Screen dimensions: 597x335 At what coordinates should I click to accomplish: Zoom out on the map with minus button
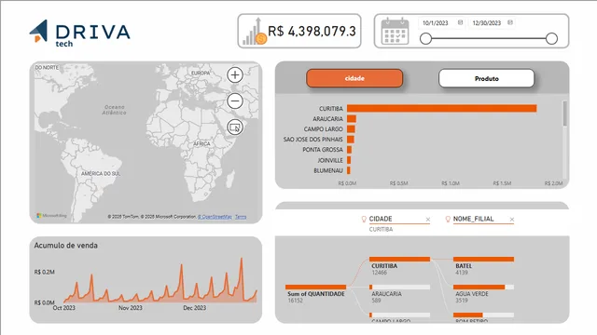(235, 101)
